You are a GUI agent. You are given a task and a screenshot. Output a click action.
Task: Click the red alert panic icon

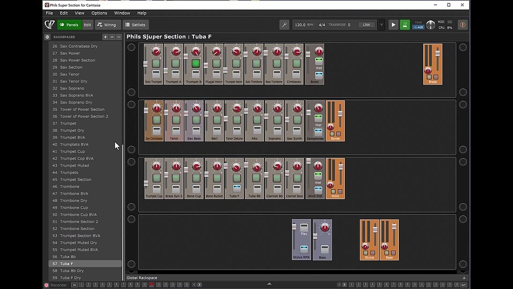pyautogui.click(x=462, y=25)
